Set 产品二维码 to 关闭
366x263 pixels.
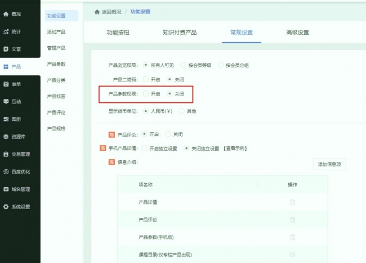(169, 79)
